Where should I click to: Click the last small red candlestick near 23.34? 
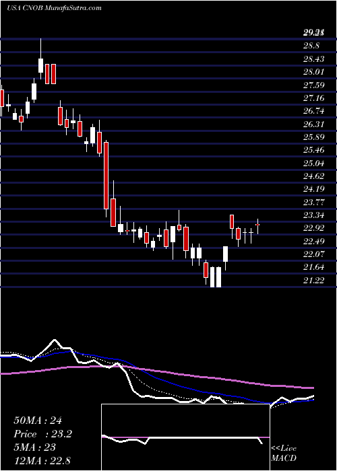(257, 225)
